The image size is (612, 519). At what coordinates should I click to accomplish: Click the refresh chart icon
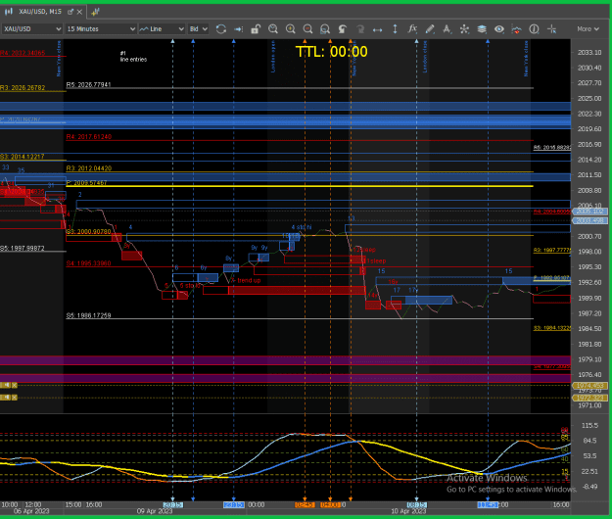221,28
